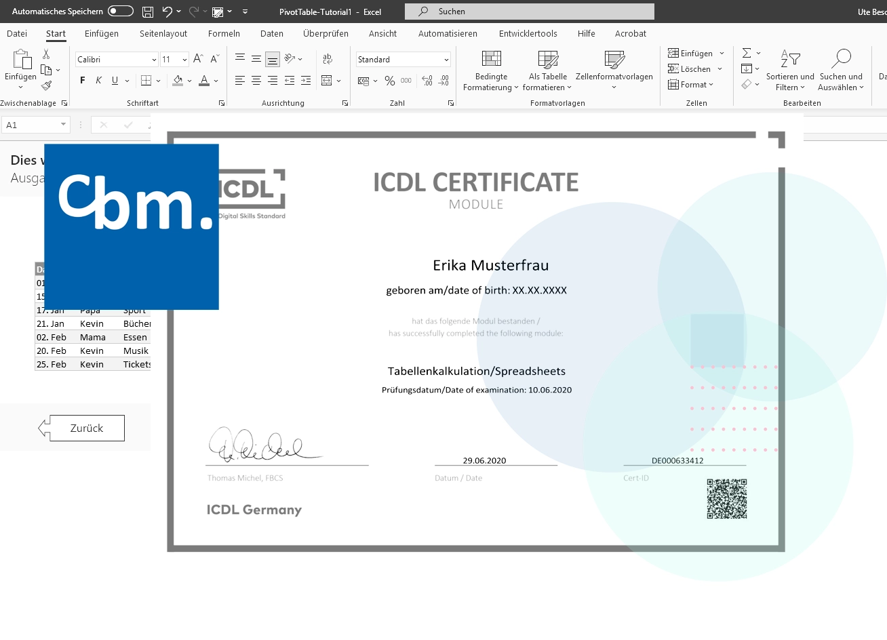Image resolution: width=887 pixels, height=640 pixels.
Task: Increase font size with larger A icon
Action: coord(198,59)
